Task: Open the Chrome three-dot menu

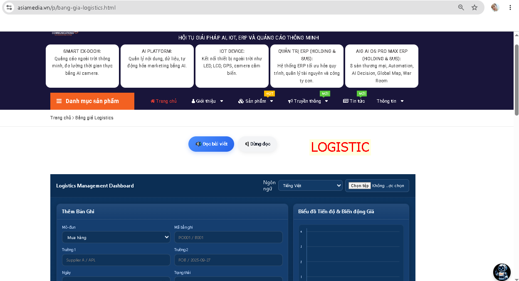Action: point(510,7)
